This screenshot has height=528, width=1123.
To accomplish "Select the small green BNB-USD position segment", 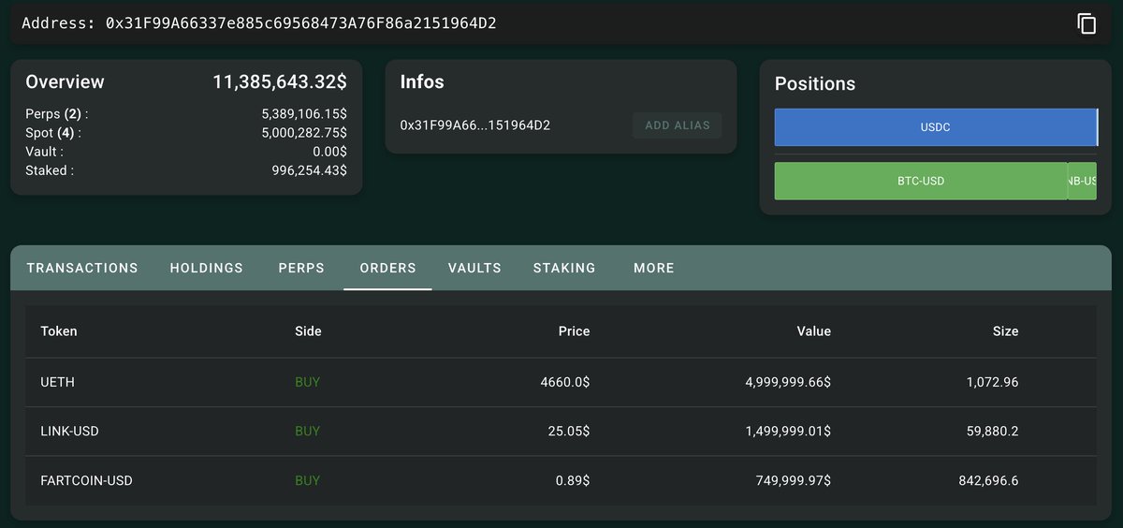I will (x=1082, y=181).
